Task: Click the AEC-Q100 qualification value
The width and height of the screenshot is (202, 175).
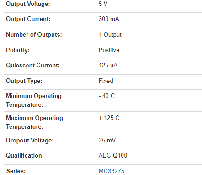Action: tap(113, 155)
